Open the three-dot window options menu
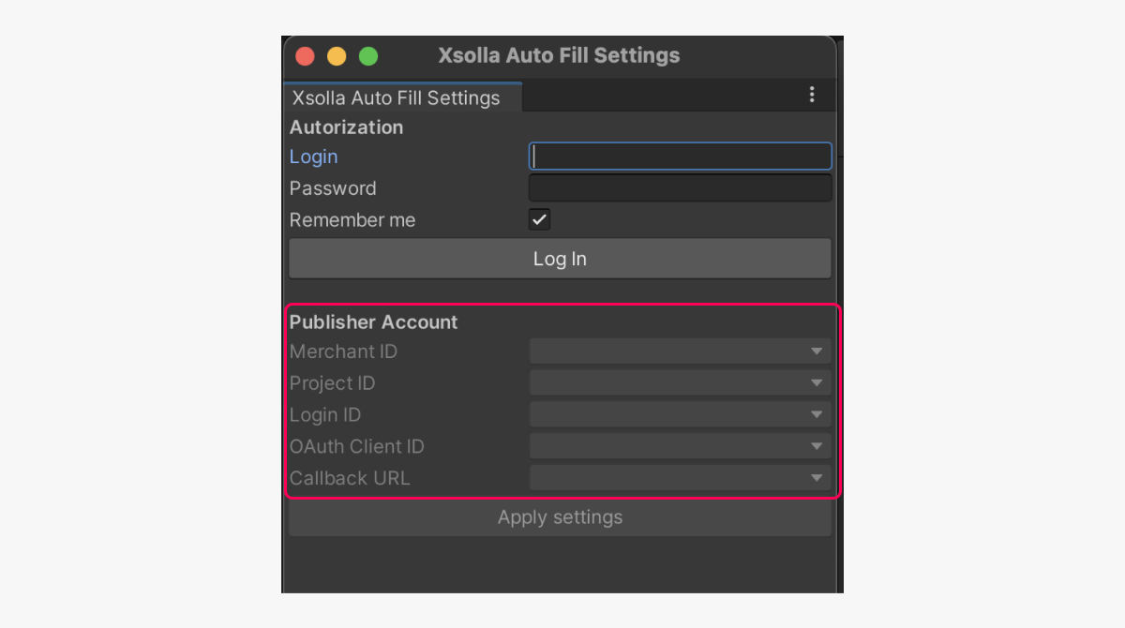Viewport: 1125px width, 628px height. pos(812,95)
